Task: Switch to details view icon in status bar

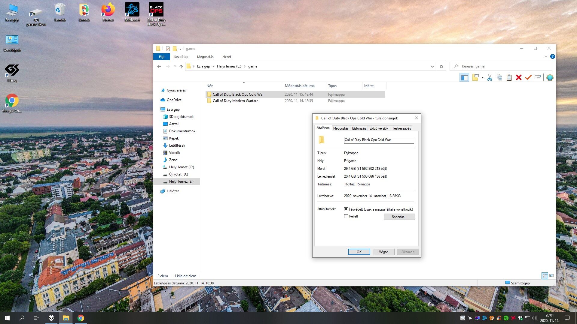Action: [545, 276]
